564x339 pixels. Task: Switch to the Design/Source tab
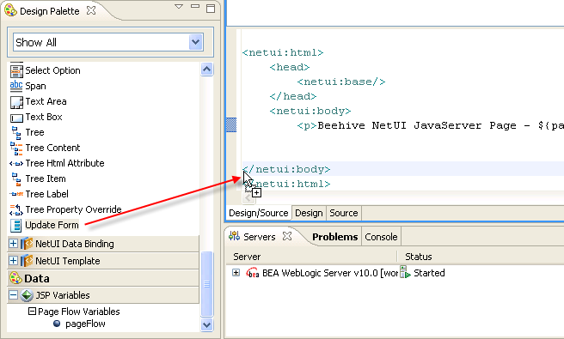click(258, 213)
